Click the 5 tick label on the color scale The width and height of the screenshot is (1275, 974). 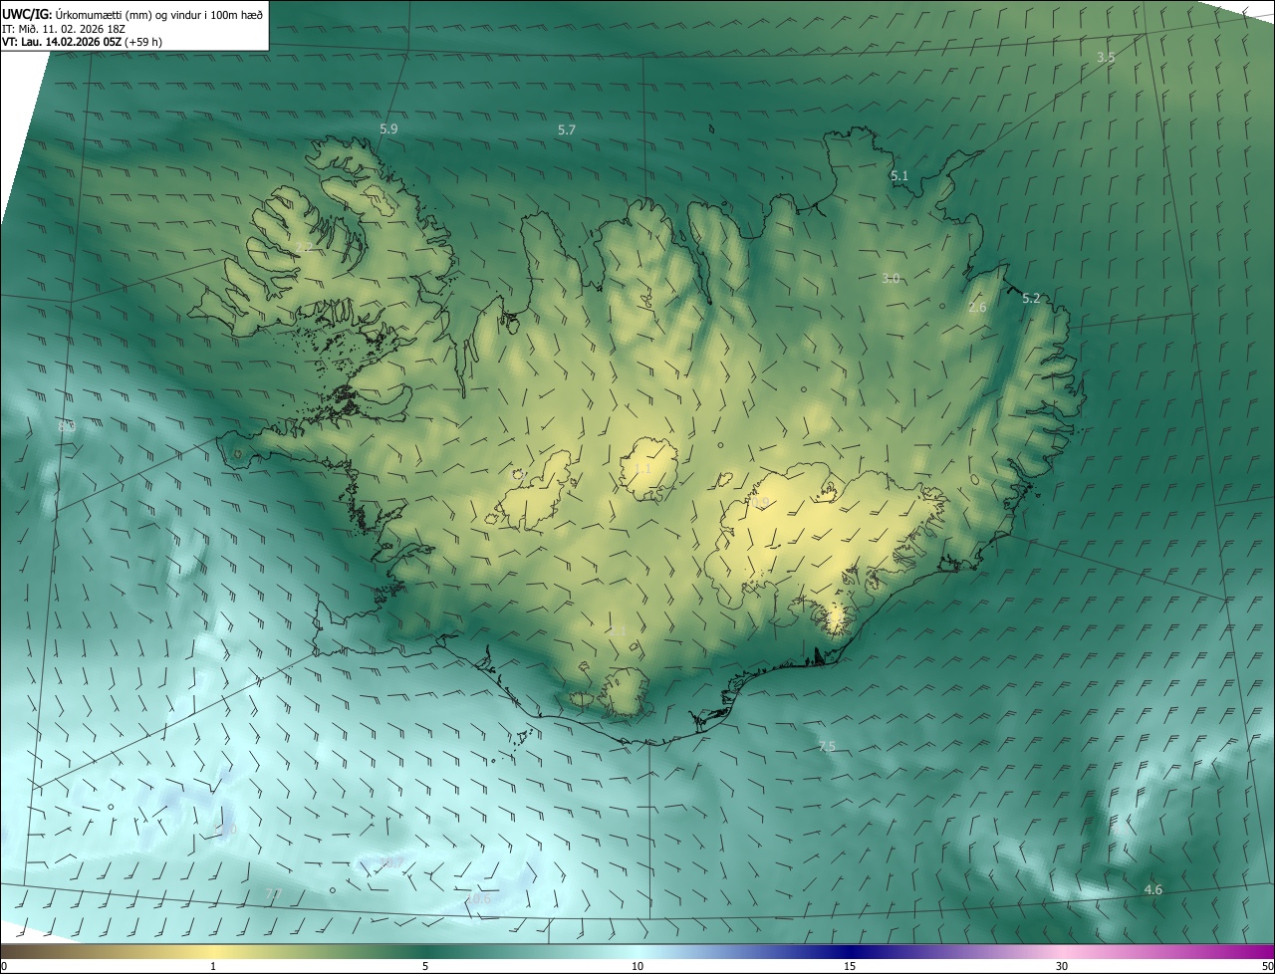point(425,966)
